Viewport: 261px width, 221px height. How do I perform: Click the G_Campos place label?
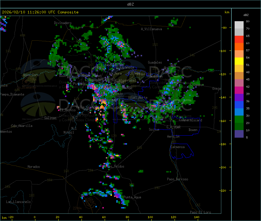pos(197,85)
